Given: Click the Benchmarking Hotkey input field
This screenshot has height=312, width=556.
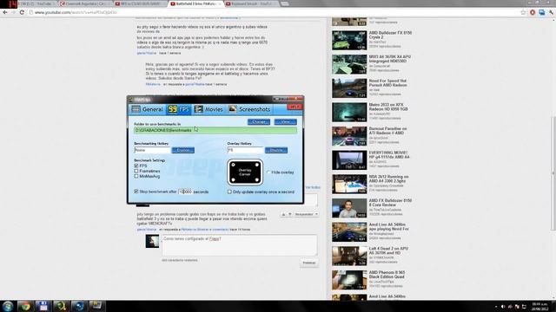Looking at the screenshot, I should coord(152,150).
